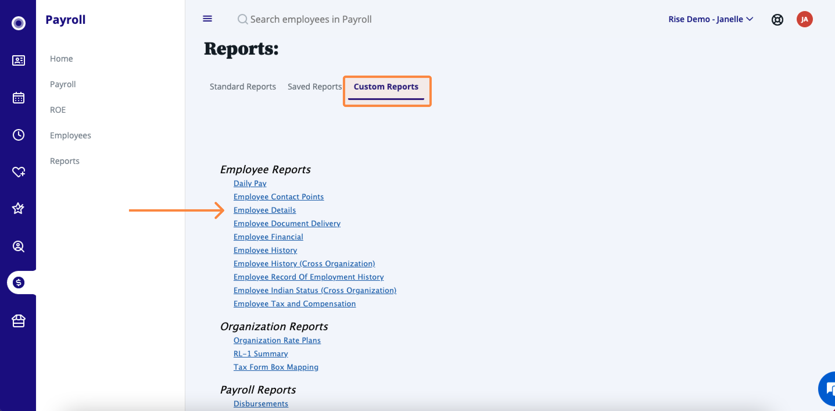Open the person search sidebar icon
The height and width of the screenshot is (411, 835).
[x=19, y=246]
